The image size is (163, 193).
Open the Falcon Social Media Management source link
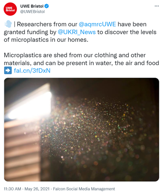tap(84, 189)
